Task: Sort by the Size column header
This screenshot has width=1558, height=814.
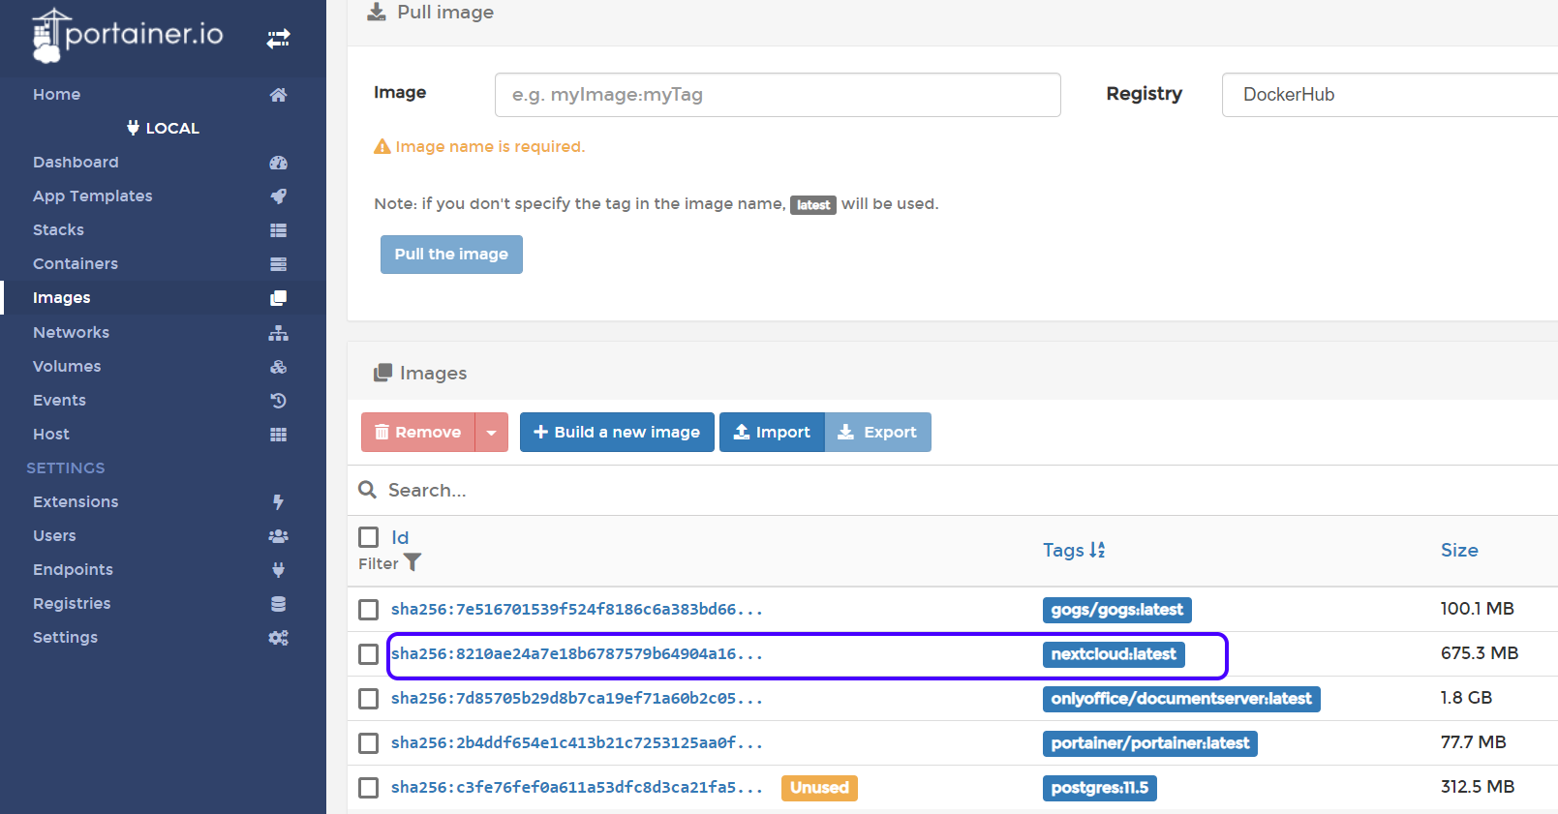Action: [x=1459, y=551]
